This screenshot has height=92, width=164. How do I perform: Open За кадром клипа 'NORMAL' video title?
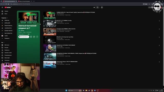pyautogui.click(x=66, y=29)
